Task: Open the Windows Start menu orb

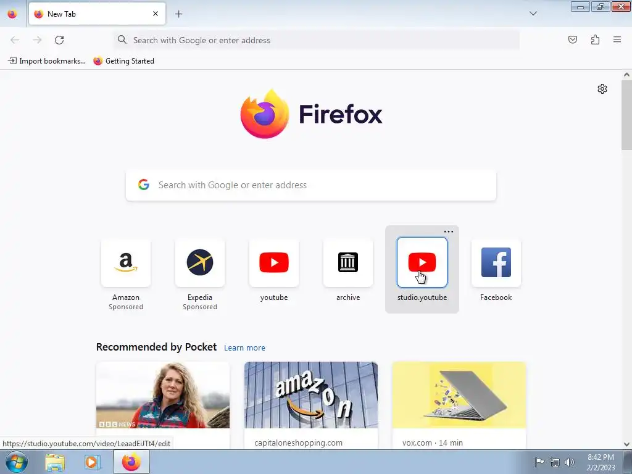Action: (16, 462)
